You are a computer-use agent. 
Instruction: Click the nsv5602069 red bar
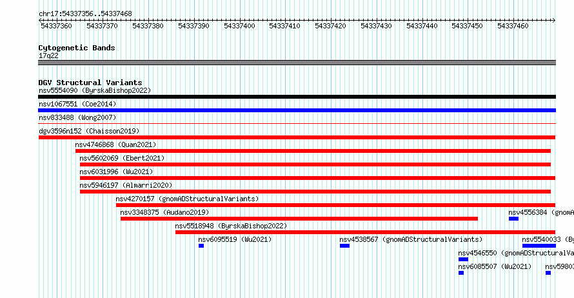click(315, 164)
